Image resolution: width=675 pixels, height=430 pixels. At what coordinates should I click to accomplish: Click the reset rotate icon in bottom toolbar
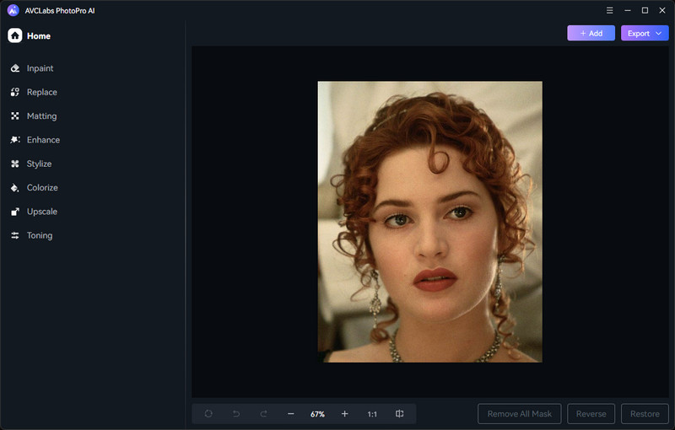[208, 414]
